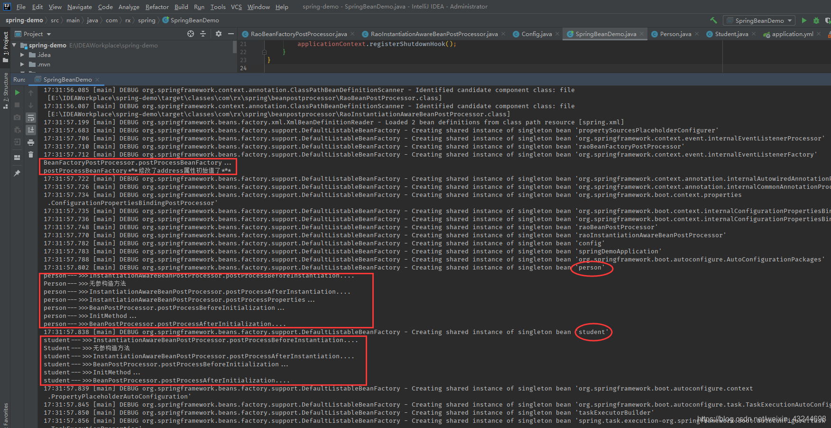Click the Exit icon in Run panel
Screen dimensions: 831x428
(x=17, y=142)
